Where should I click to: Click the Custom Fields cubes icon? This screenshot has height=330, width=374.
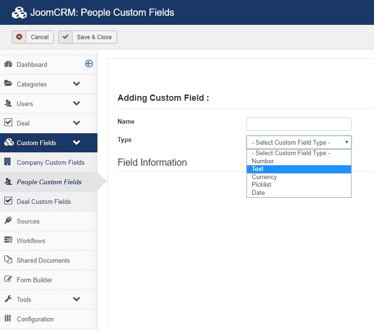point(9,142)
